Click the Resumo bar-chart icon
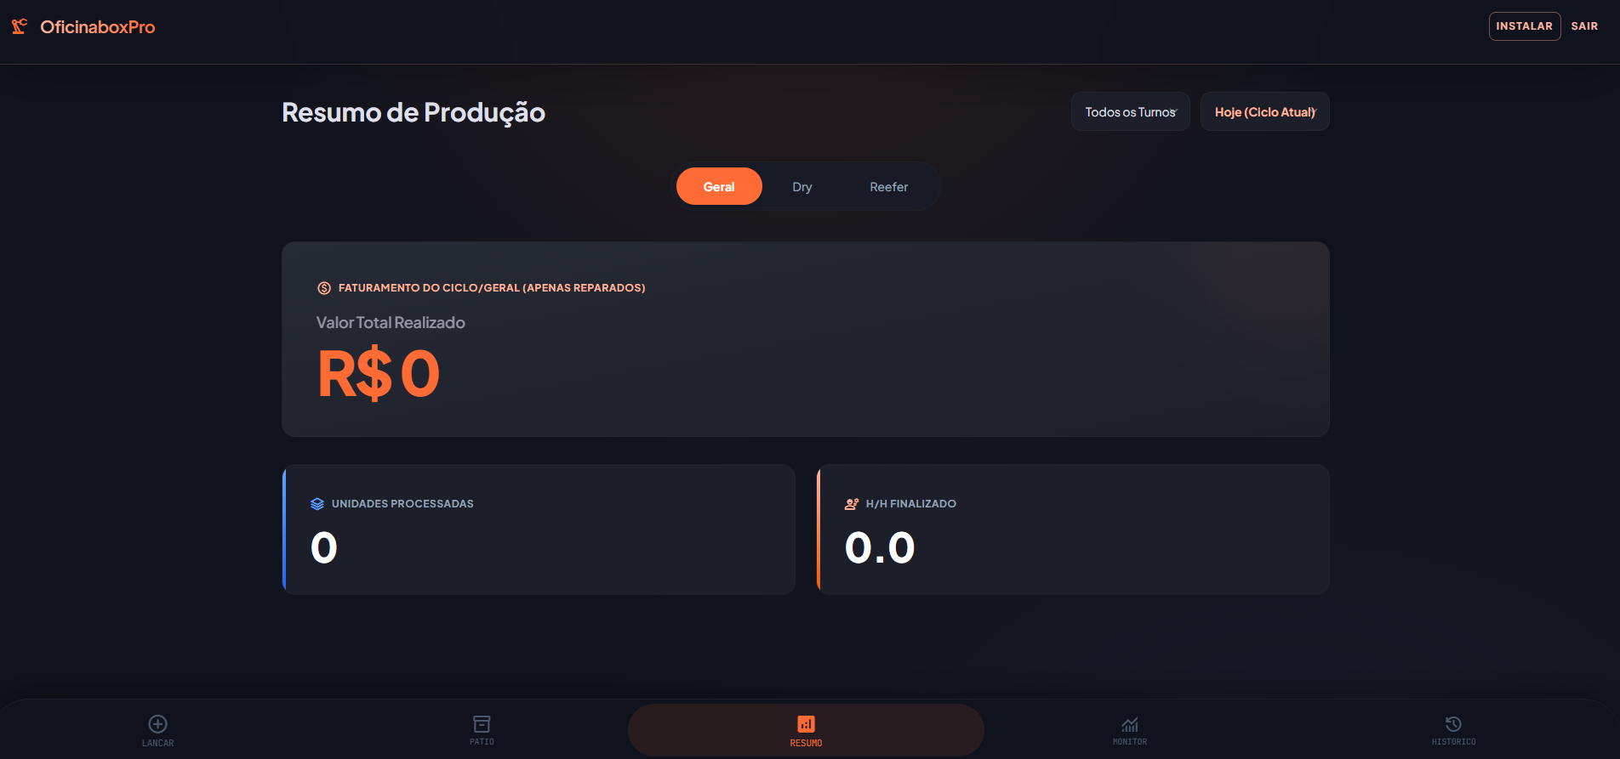The width and height of the screenshot is (1620, 759). (x=806, y=723)
